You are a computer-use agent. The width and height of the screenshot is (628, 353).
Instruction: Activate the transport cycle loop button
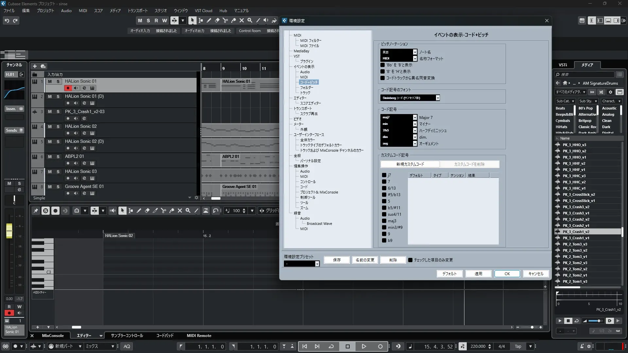331,346
